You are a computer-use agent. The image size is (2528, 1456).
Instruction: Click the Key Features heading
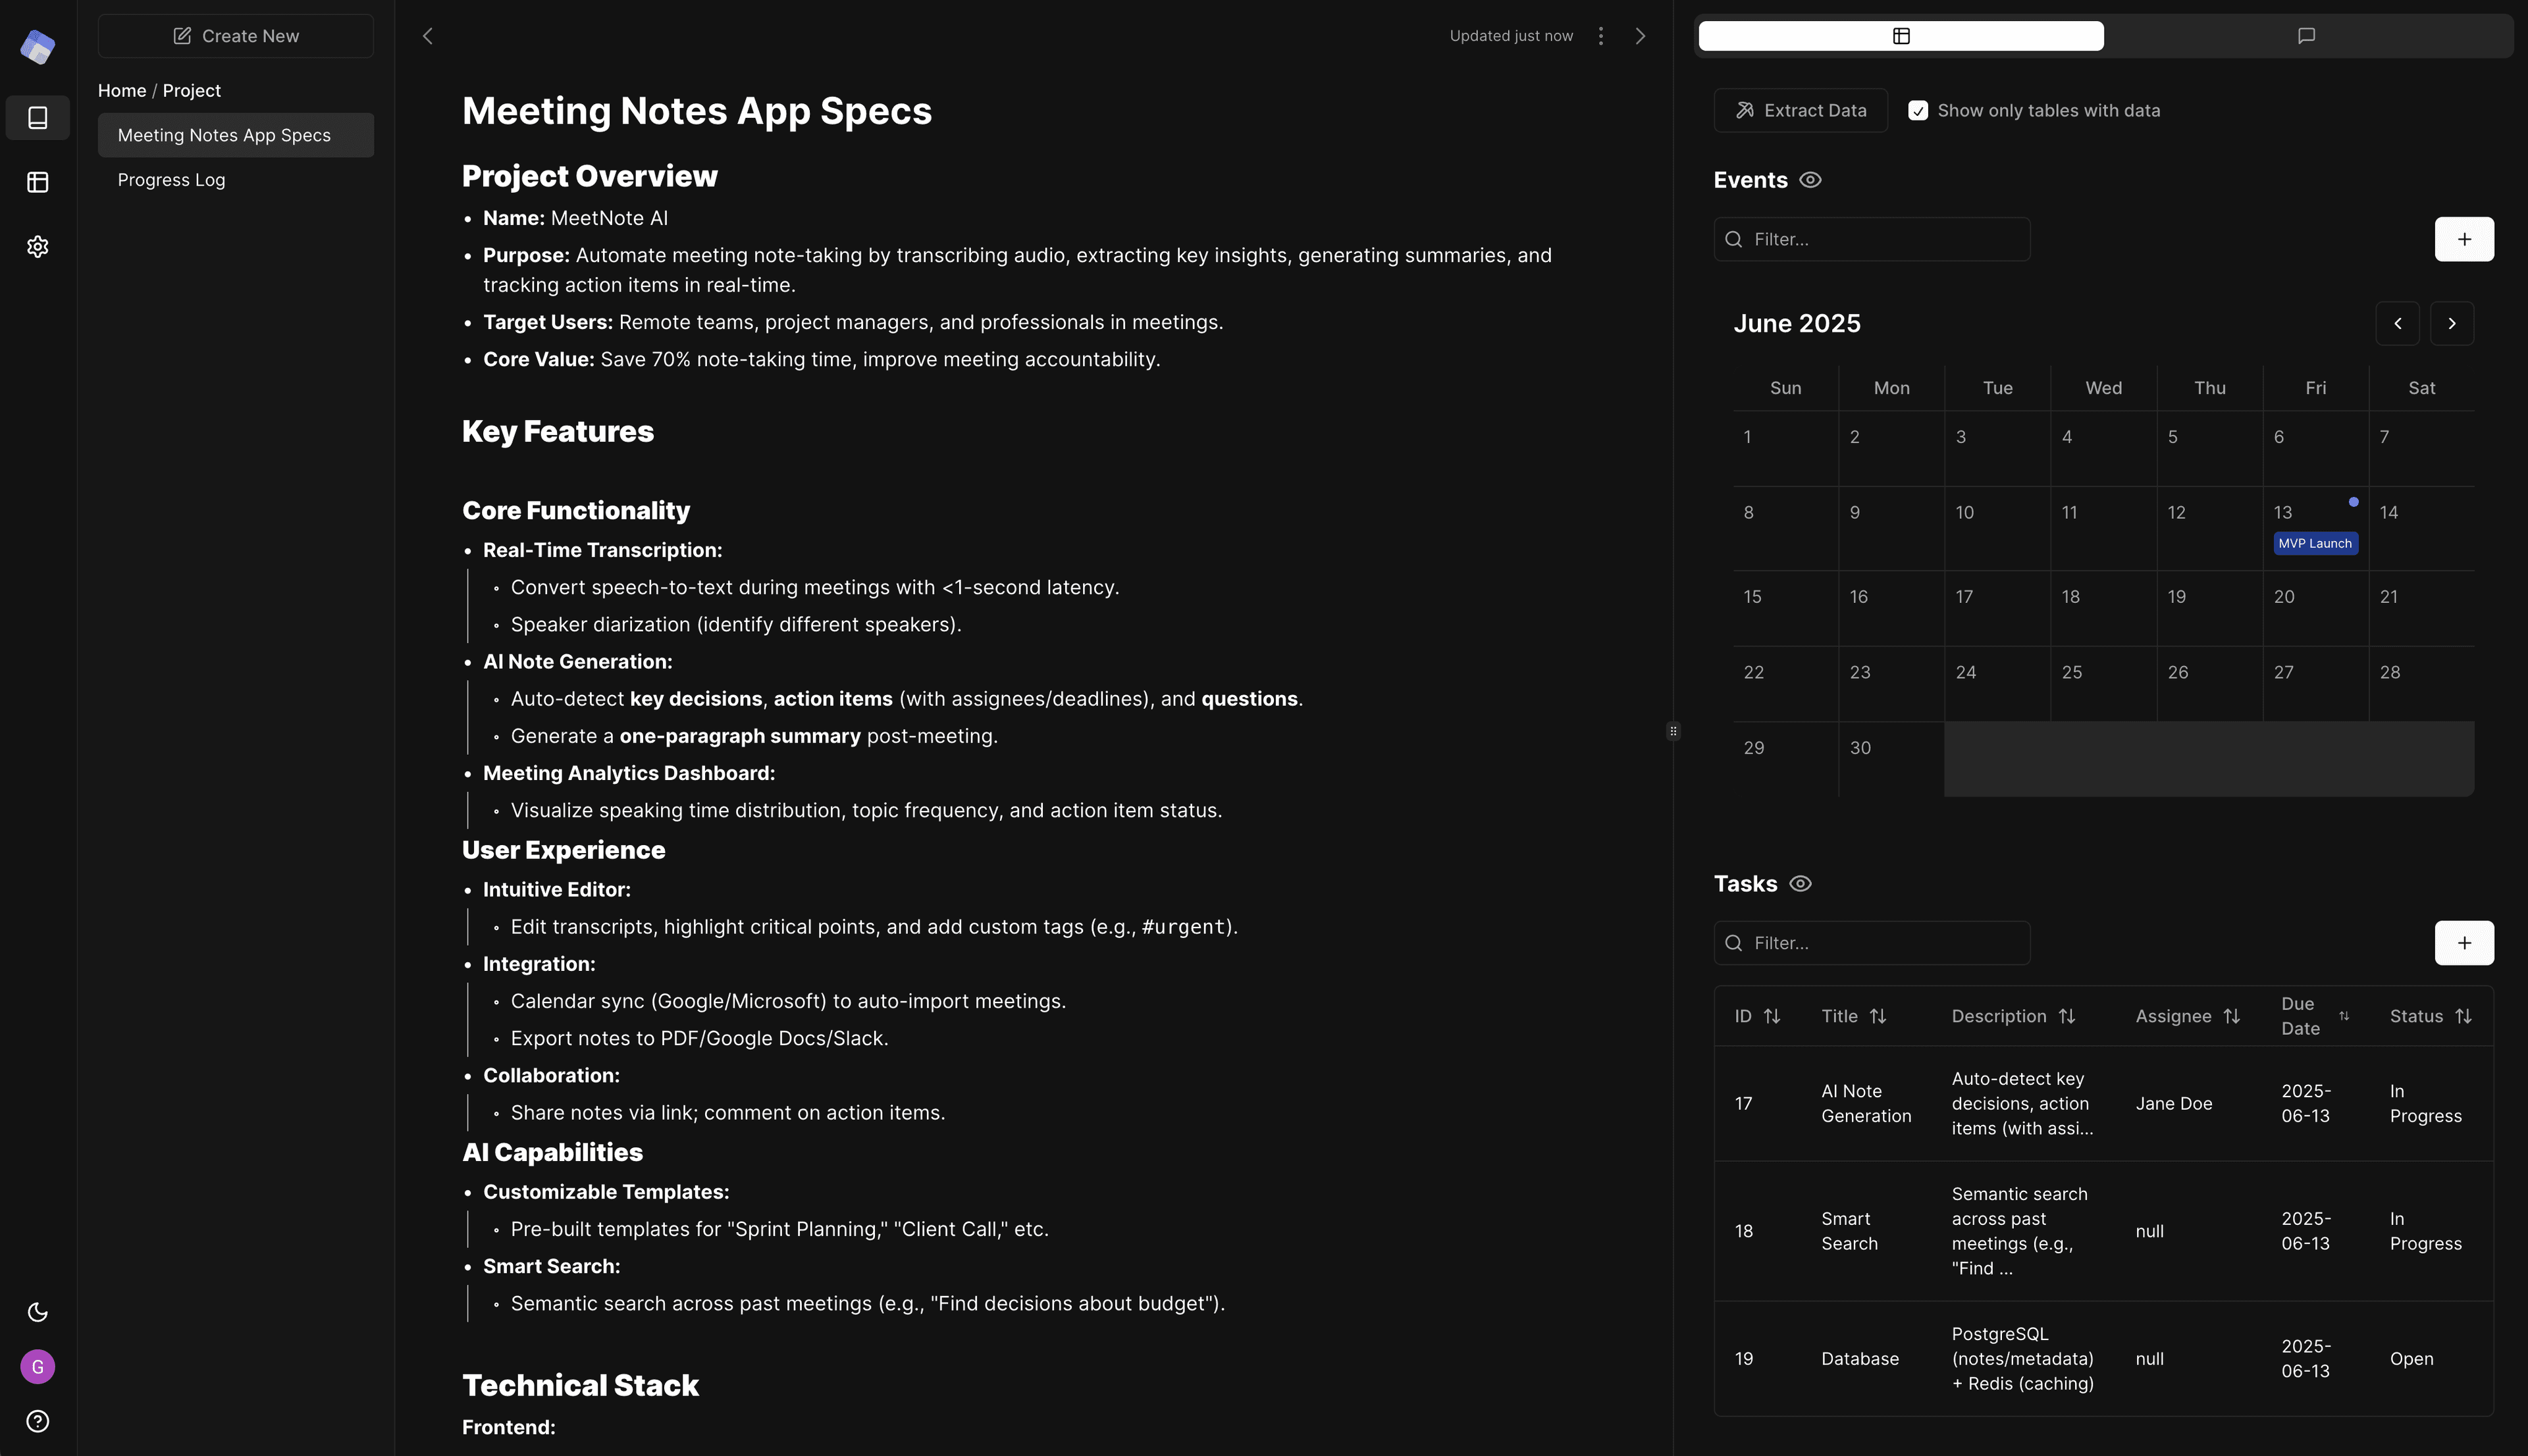coord(558,431)
